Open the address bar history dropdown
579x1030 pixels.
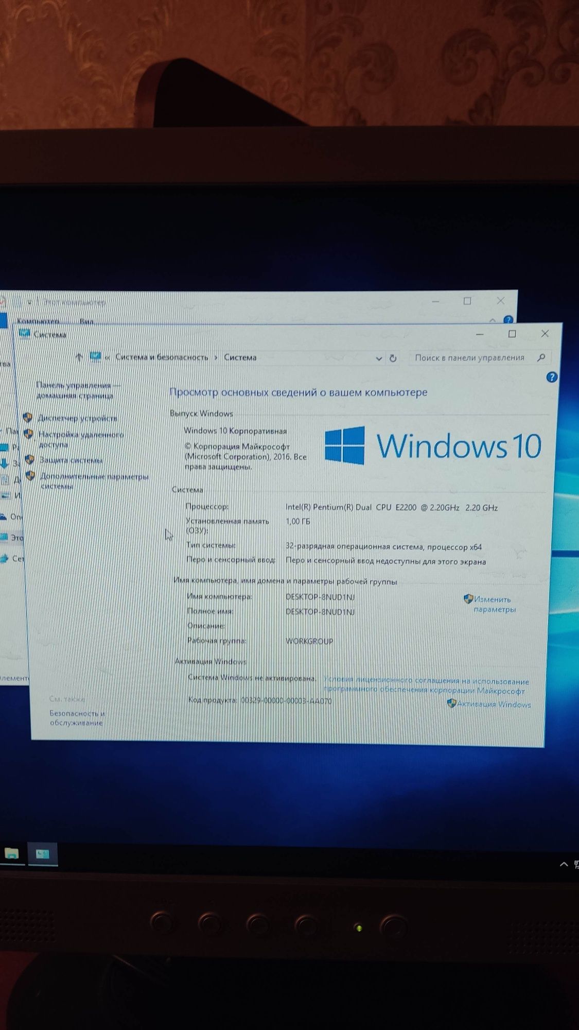pos(379,358)
